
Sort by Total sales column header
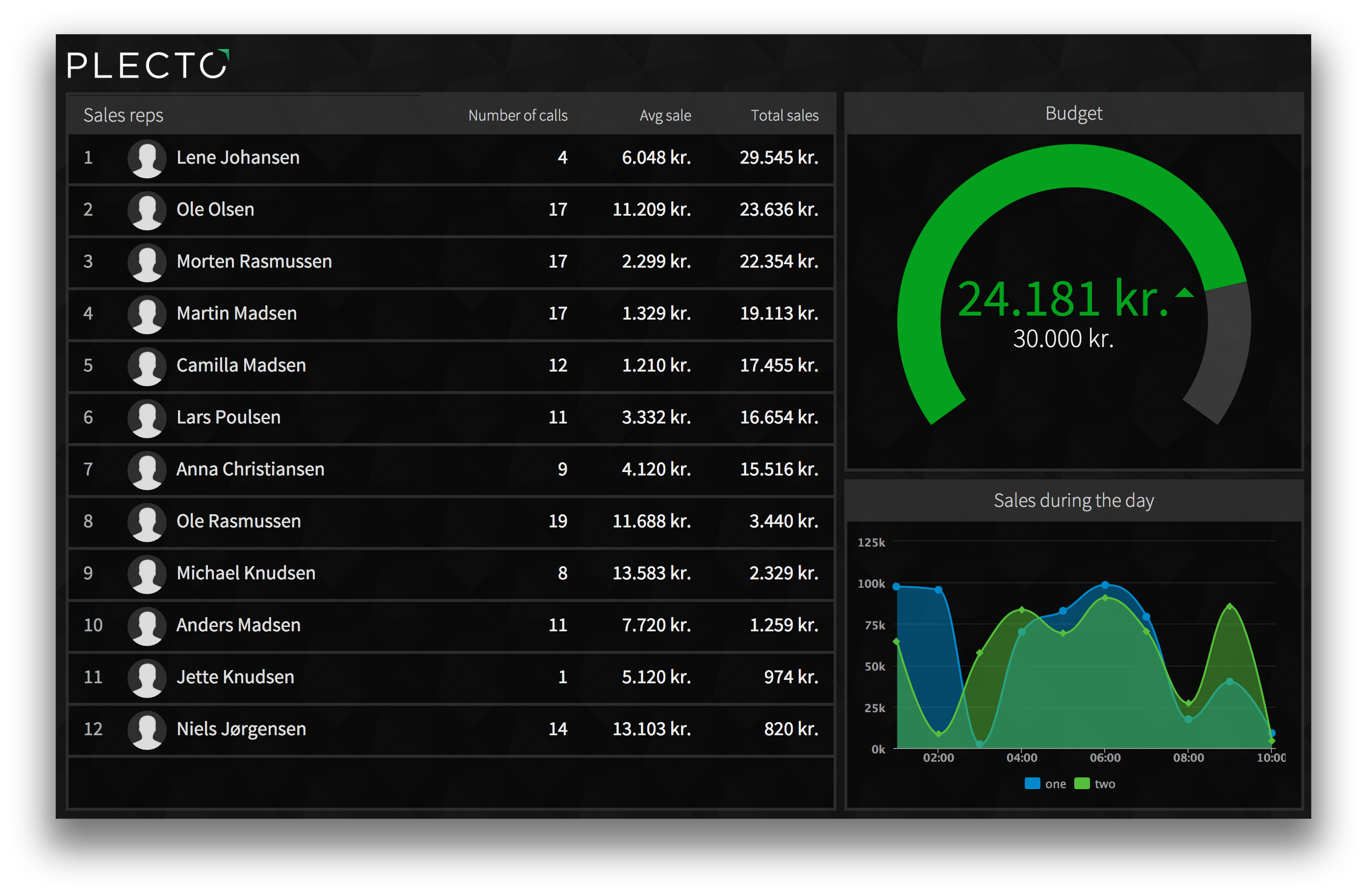click(784, 116)
